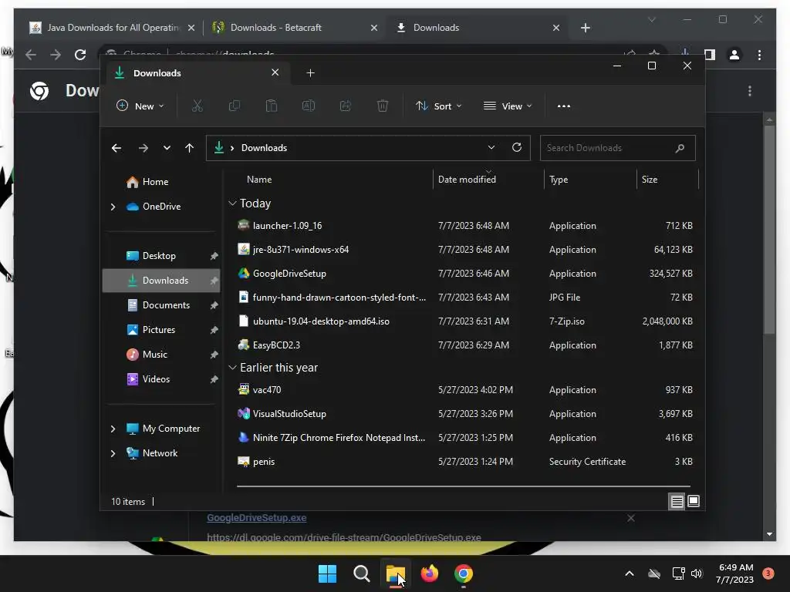
Task: Open the Sort dropdown
Action: pyautogui.click(x=439, y=106)
